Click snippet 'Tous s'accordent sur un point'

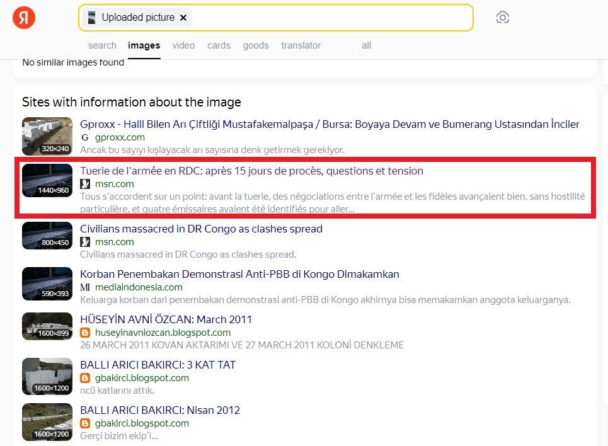click(x=332, y=202)
